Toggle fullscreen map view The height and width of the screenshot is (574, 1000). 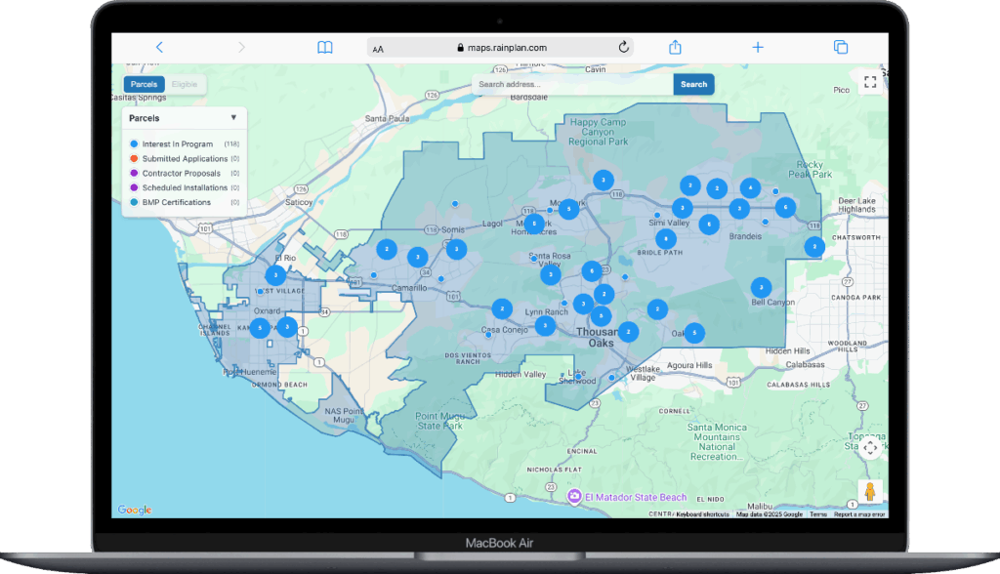[x=869, y=83]
